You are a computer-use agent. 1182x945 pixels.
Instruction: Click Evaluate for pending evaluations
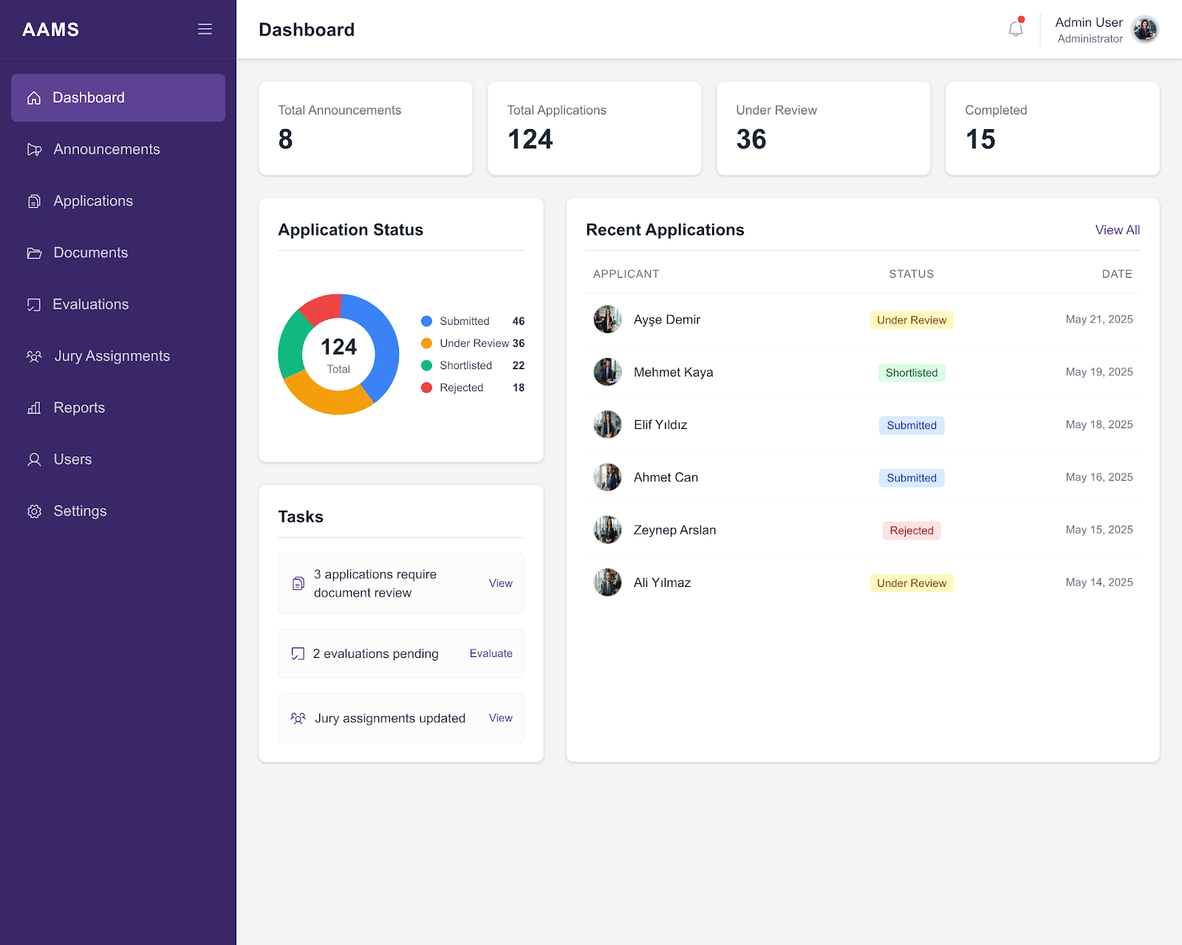[491, 653]
